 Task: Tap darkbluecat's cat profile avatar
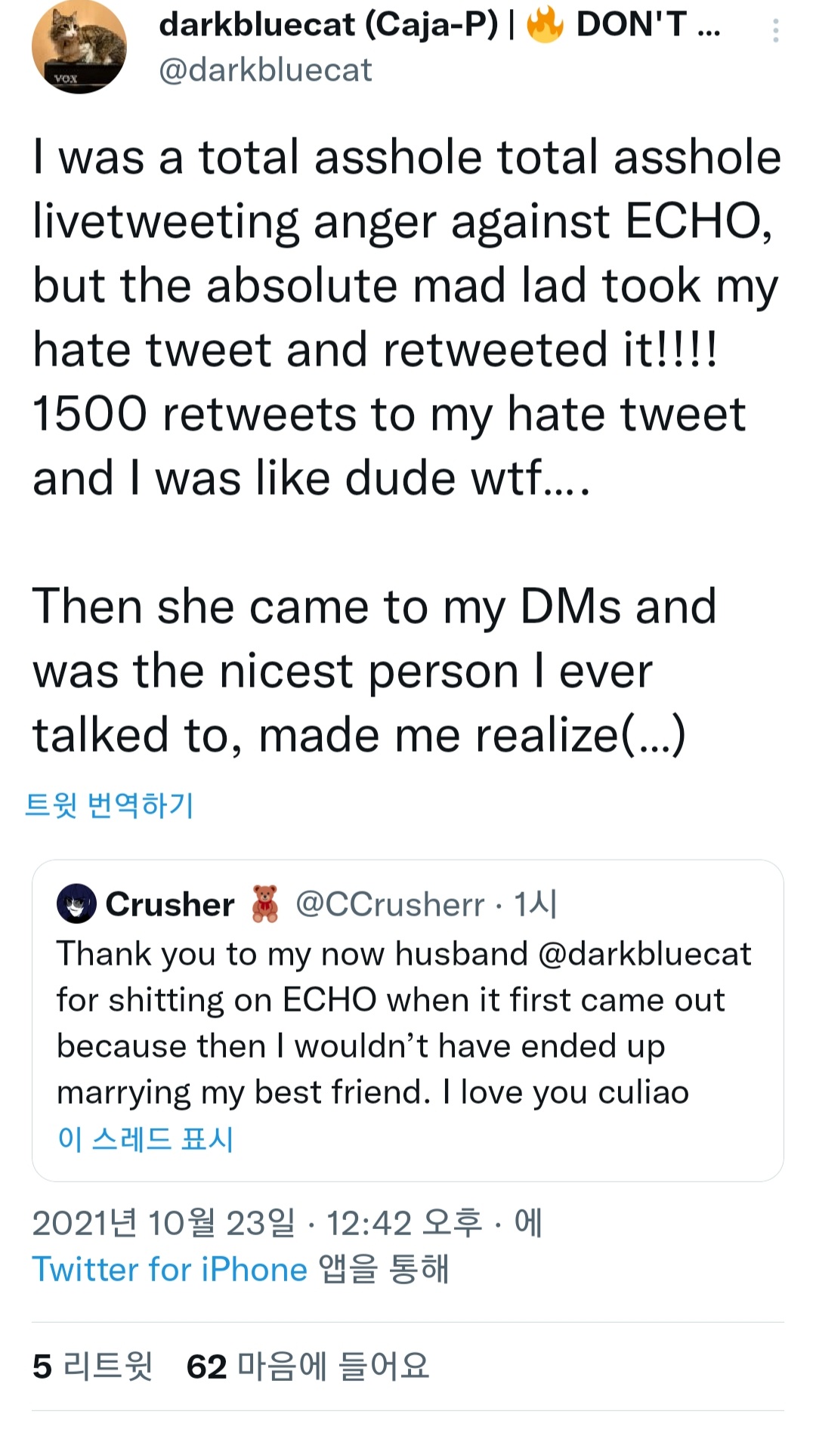(79, 47)
